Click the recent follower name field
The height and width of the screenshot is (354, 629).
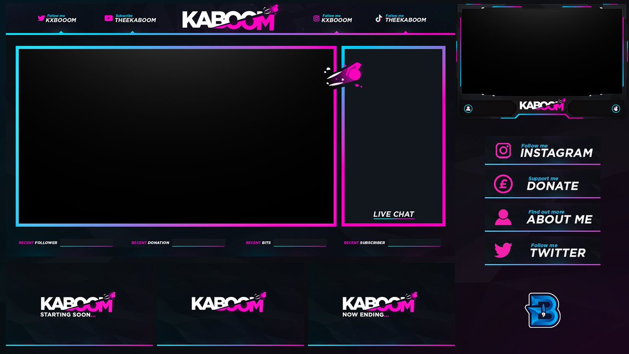[x=86, y=243]
